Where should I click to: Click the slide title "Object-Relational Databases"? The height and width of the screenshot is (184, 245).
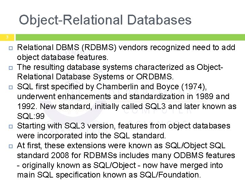[105, 20]
